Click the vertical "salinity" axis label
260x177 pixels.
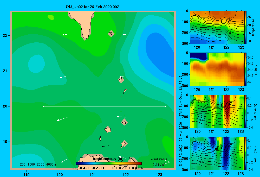click(256, 70)
